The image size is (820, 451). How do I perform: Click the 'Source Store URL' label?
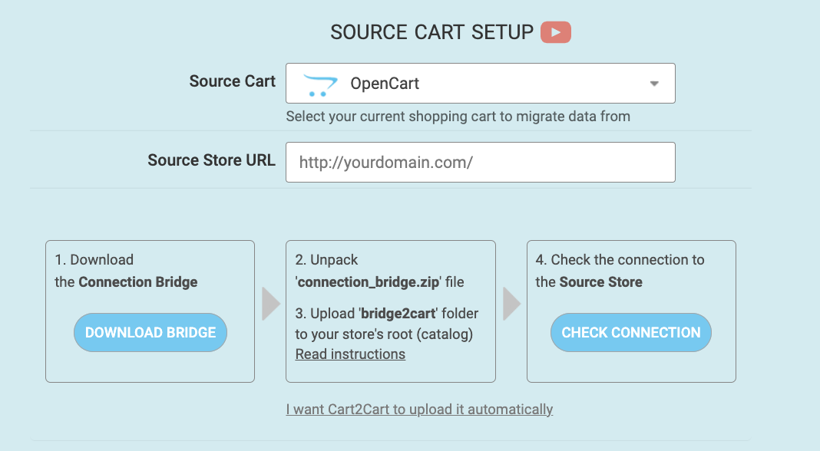[x=211, y=160]
